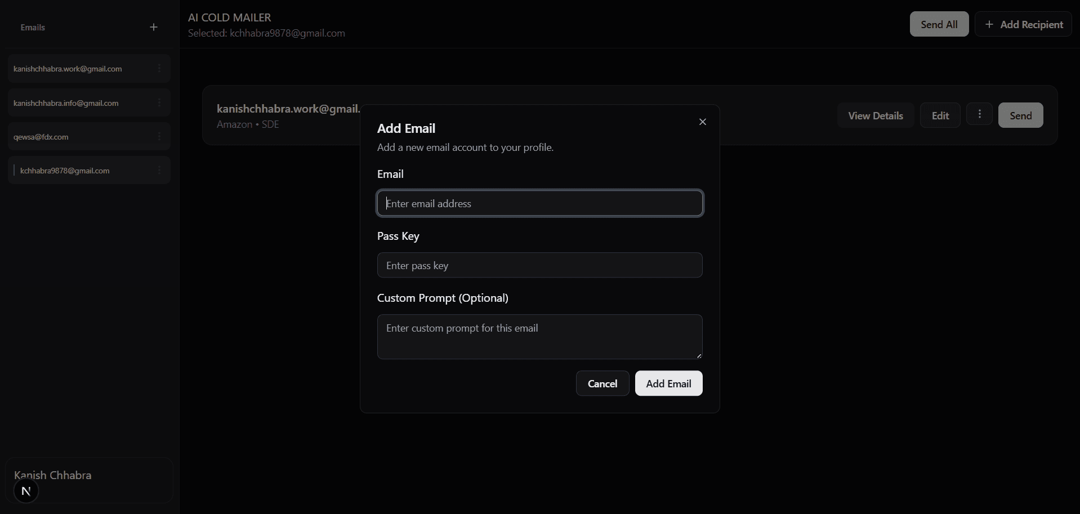Open the three-dot menu on the recipient card
This screenshot has width=1080, height=514.
click(x=980, y=115)
